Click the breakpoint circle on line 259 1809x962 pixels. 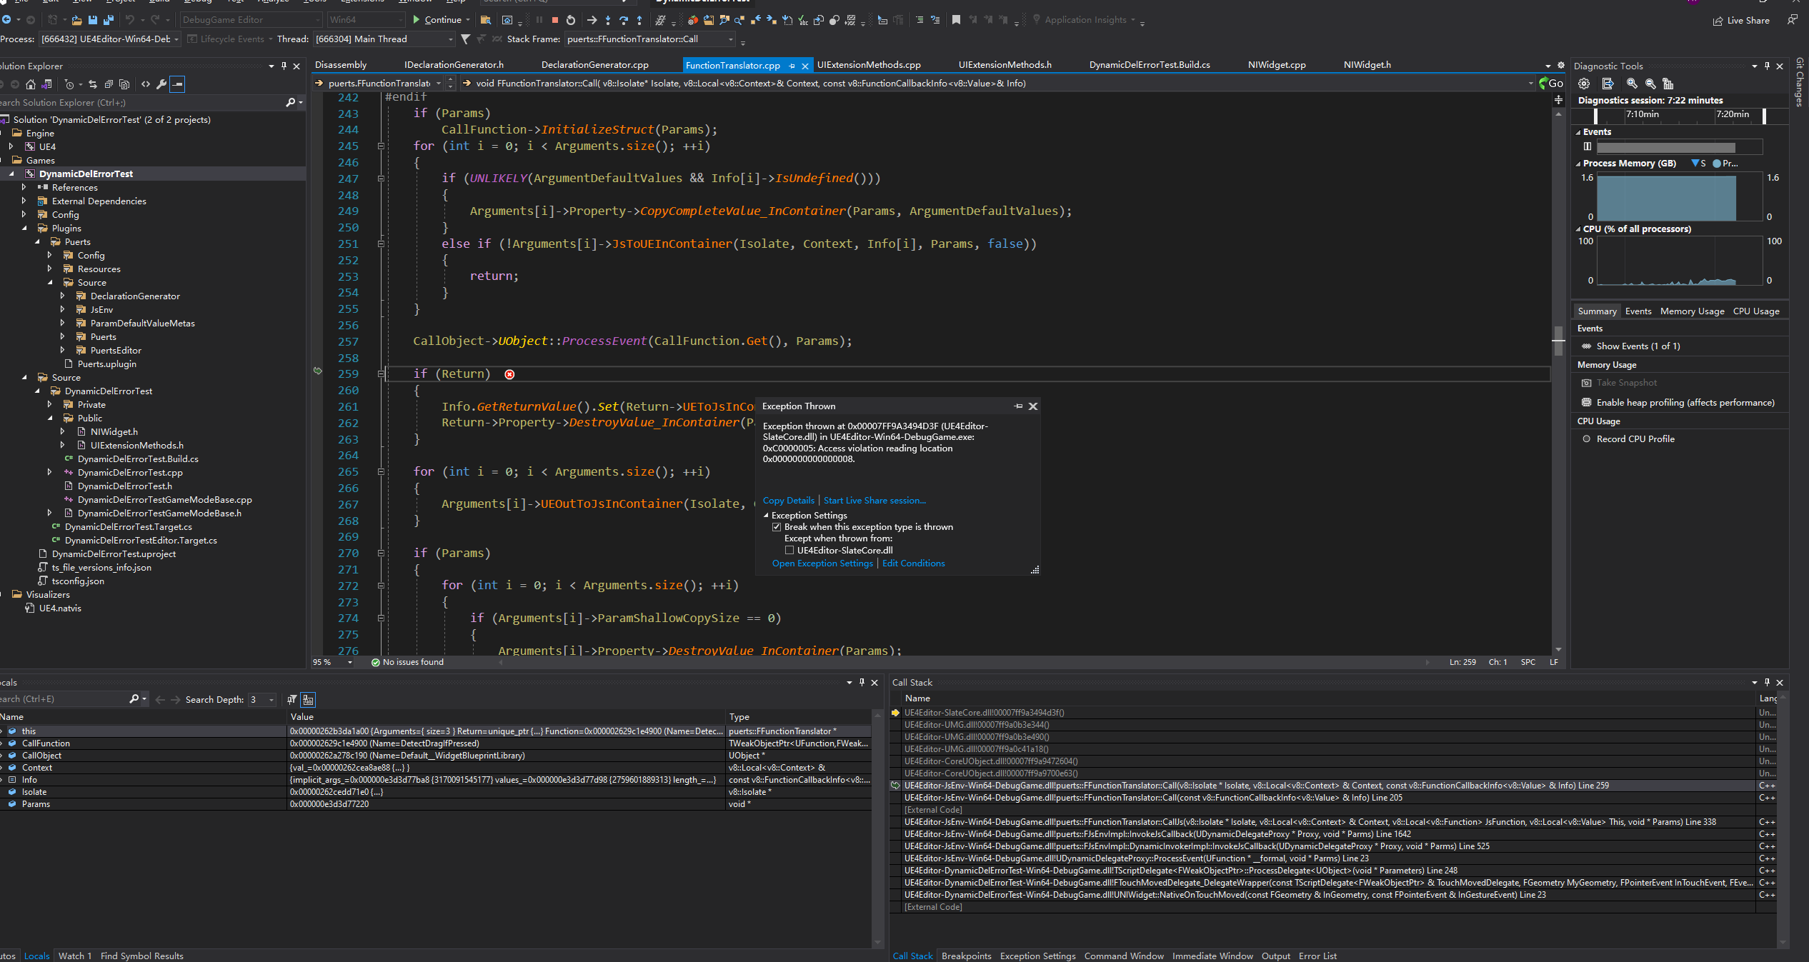coord(509,374)
